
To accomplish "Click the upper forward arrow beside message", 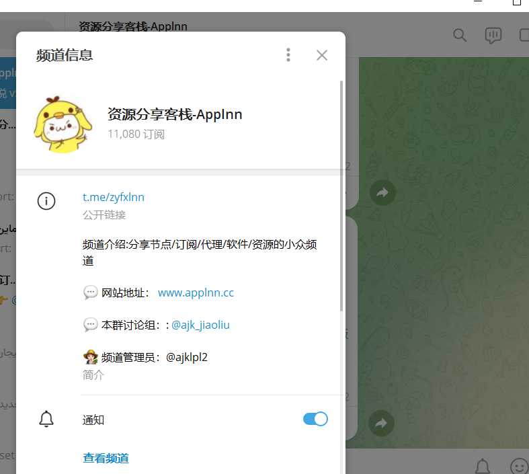I will click(382, 193).
